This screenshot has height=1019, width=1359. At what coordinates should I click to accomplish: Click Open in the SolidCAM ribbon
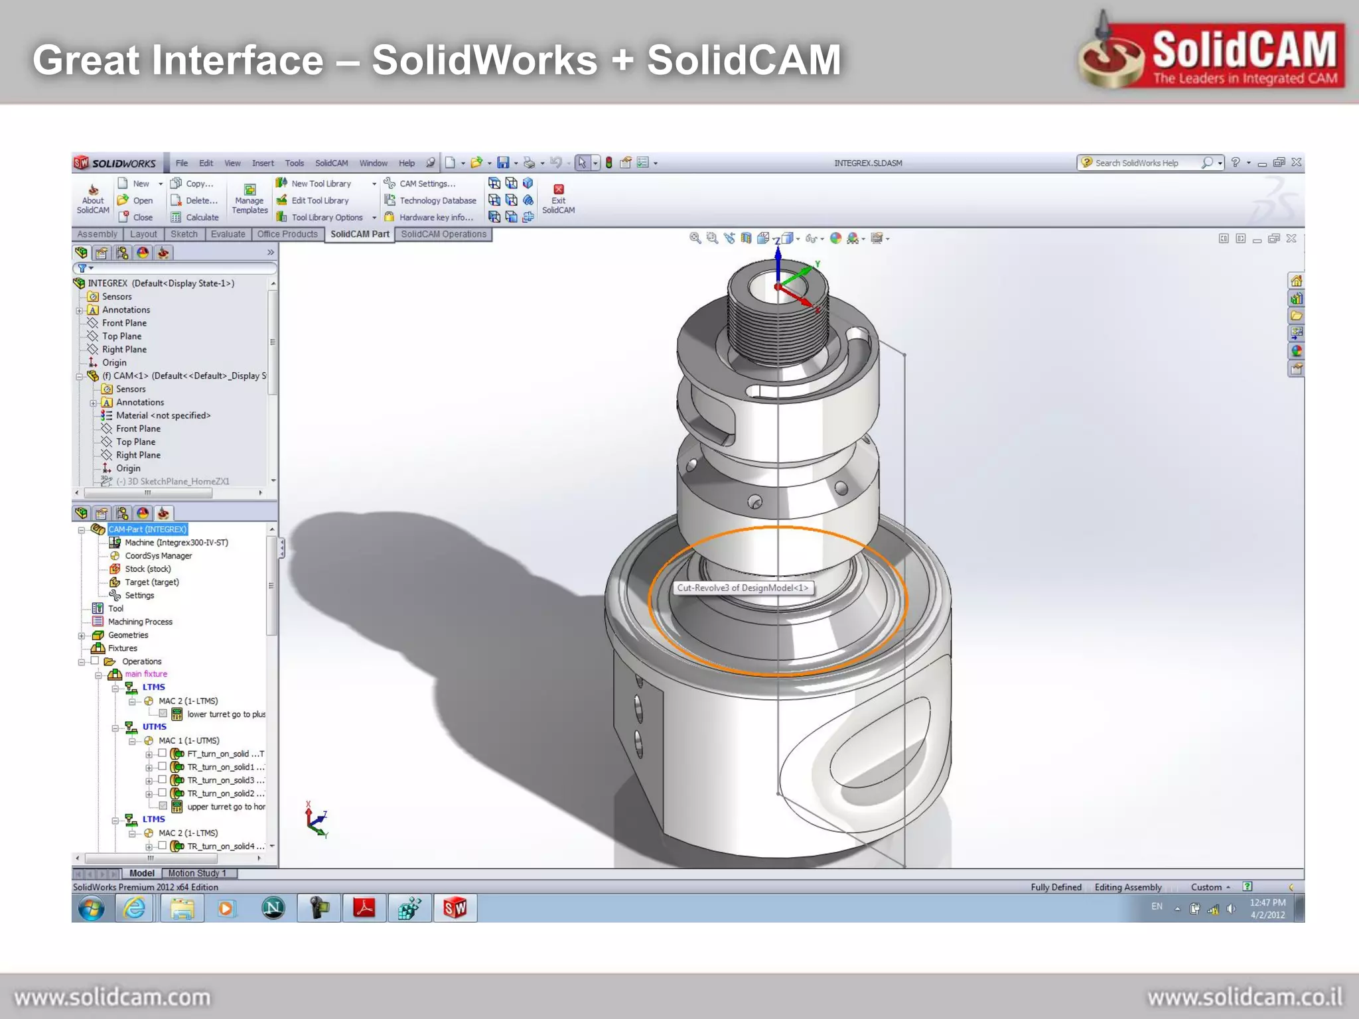(x=135, y=200)
